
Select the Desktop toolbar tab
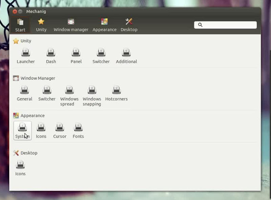coord(129,25)
